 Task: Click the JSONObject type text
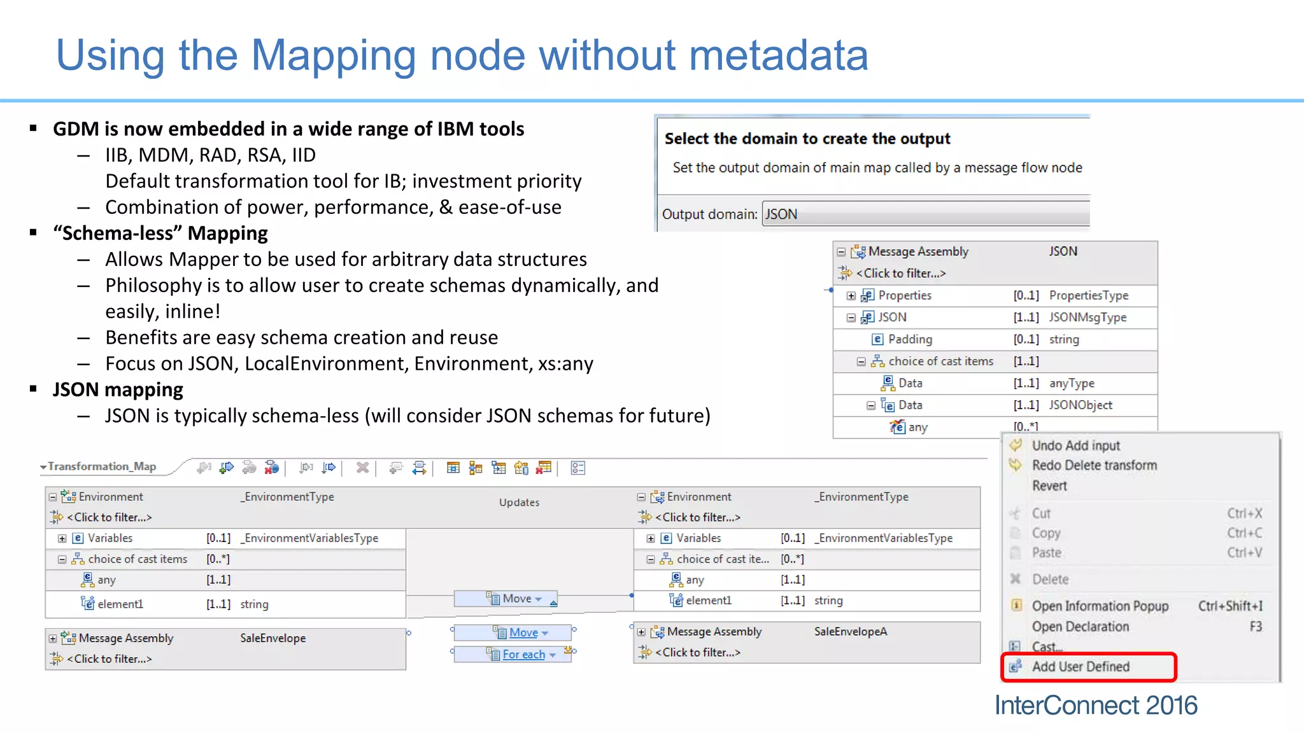pyautogui.click(x=1081, y=405)
